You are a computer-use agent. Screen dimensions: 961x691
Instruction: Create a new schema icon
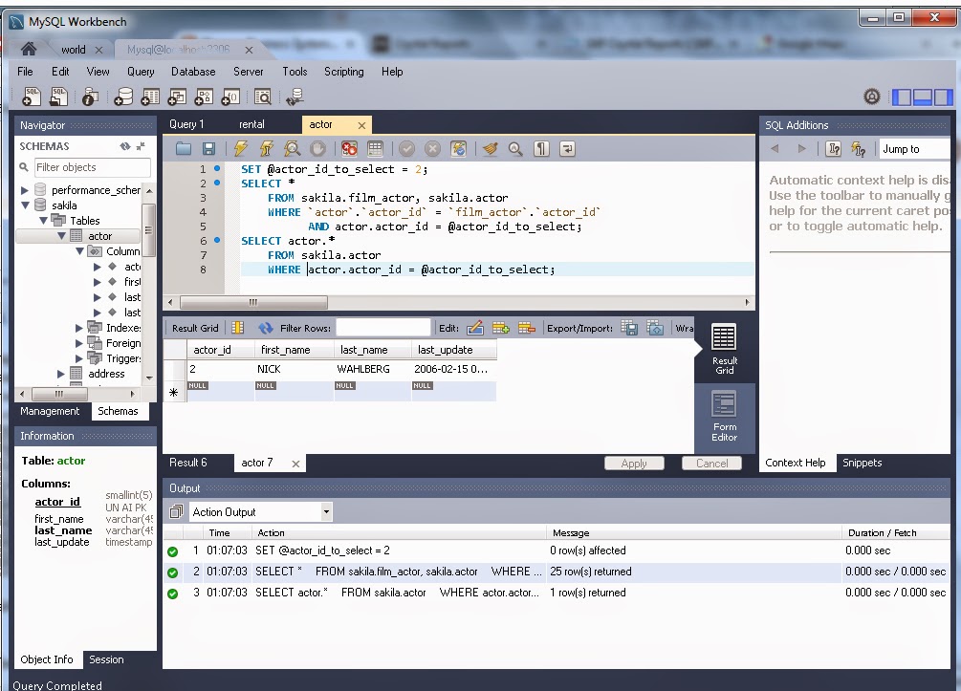click(122, 97)
